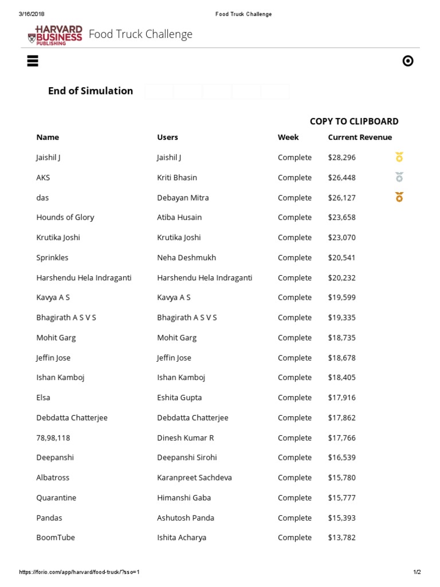Click the End of Simulation heading
This screenshot has width=440, height=587.
pyautogui.click(x=91, y=91)
